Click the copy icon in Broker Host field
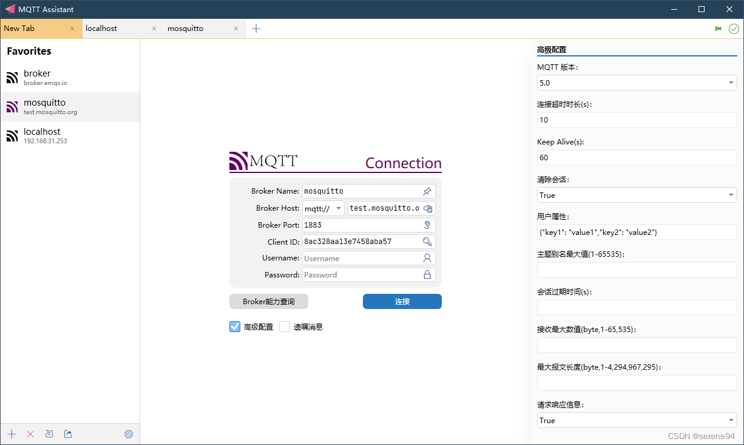This screenshot has height=445, width=744. click(428, 208)
